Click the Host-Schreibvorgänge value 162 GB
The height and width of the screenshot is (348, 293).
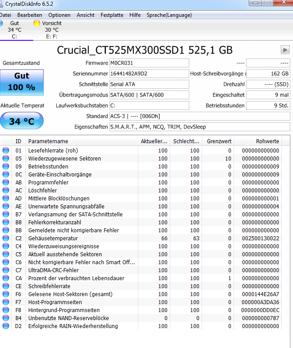click(268, 74)
